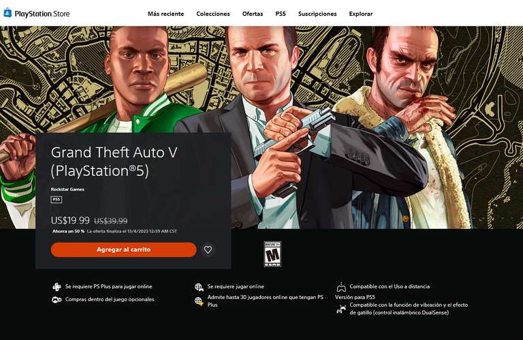This screenshot has height=340, width=523.
Task: Click the online play required globe icon
Action: click(199, 287)
